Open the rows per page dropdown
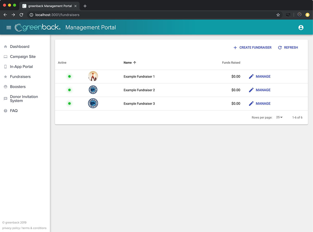The height and width of the screenshot is (232, 313). point(279,117)
